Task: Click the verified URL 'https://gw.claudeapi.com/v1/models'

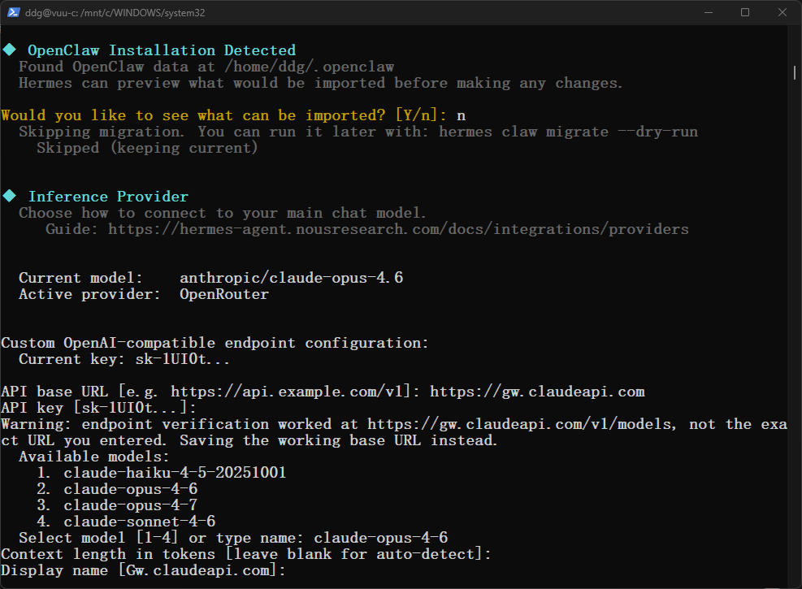Action: pyautogui.click(x=521, y=424)
